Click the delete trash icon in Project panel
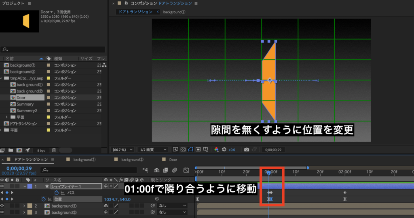This screenshot has width=414, height=218. [x=54, y=150]
